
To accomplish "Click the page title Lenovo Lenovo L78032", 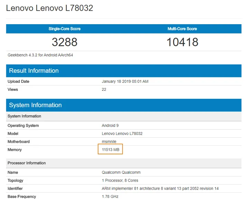I will pyautogui.click(x=49, y=8).
